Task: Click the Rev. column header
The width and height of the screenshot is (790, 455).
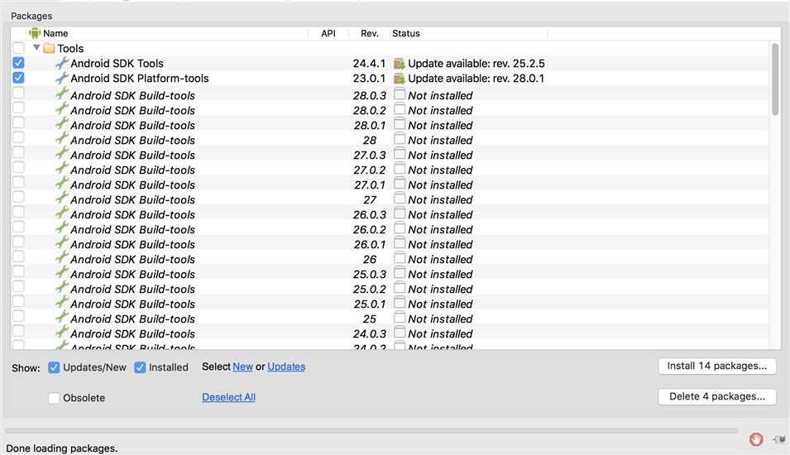Action: (x=369, y=33)
